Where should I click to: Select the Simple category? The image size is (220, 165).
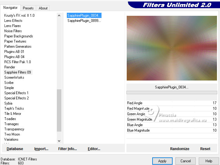pos(9,88)
